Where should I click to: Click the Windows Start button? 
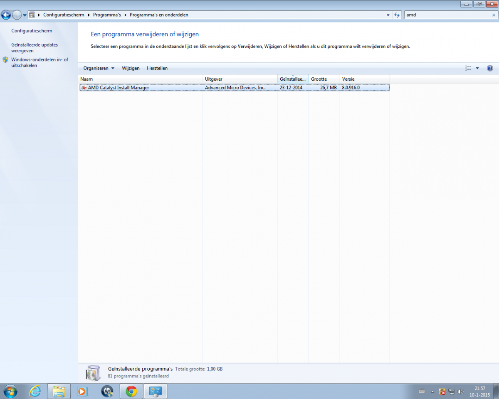coord(10,392)
